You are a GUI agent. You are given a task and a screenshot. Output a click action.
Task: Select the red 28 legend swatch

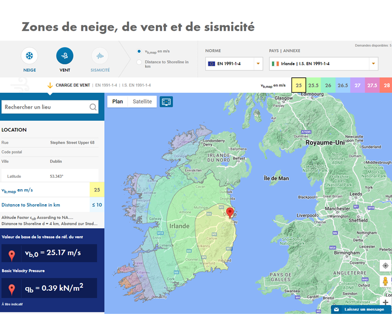(x=386, y=85)
